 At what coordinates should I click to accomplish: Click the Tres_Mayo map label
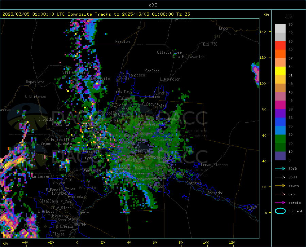[123, 91]
